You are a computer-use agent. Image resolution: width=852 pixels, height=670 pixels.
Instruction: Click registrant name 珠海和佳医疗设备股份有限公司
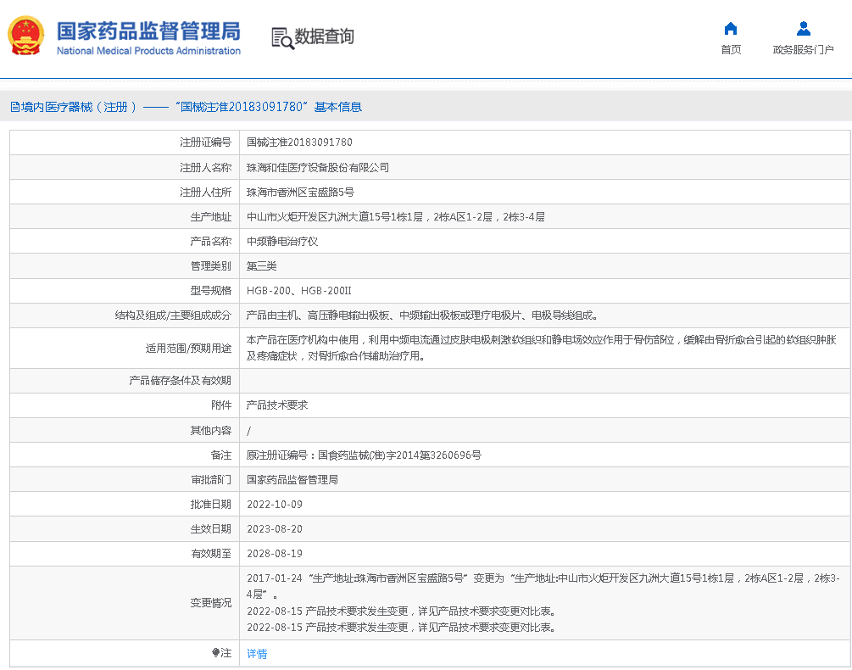point(317,168)
